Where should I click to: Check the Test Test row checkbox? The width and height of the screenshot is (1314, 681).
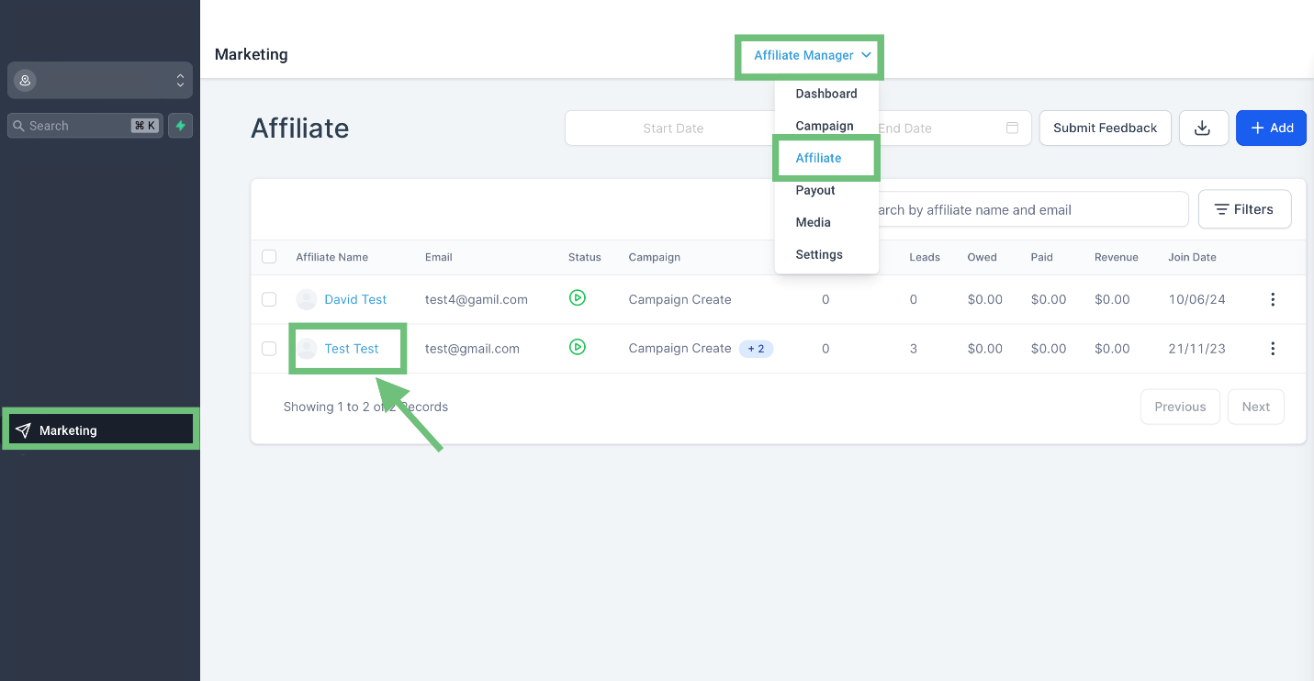[269, 349]
